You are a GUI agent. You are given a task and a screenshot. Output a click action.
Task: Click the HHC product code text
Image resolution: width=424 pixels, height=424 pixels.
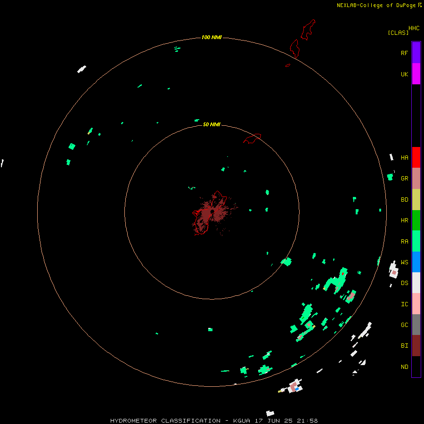pos(414,28)
